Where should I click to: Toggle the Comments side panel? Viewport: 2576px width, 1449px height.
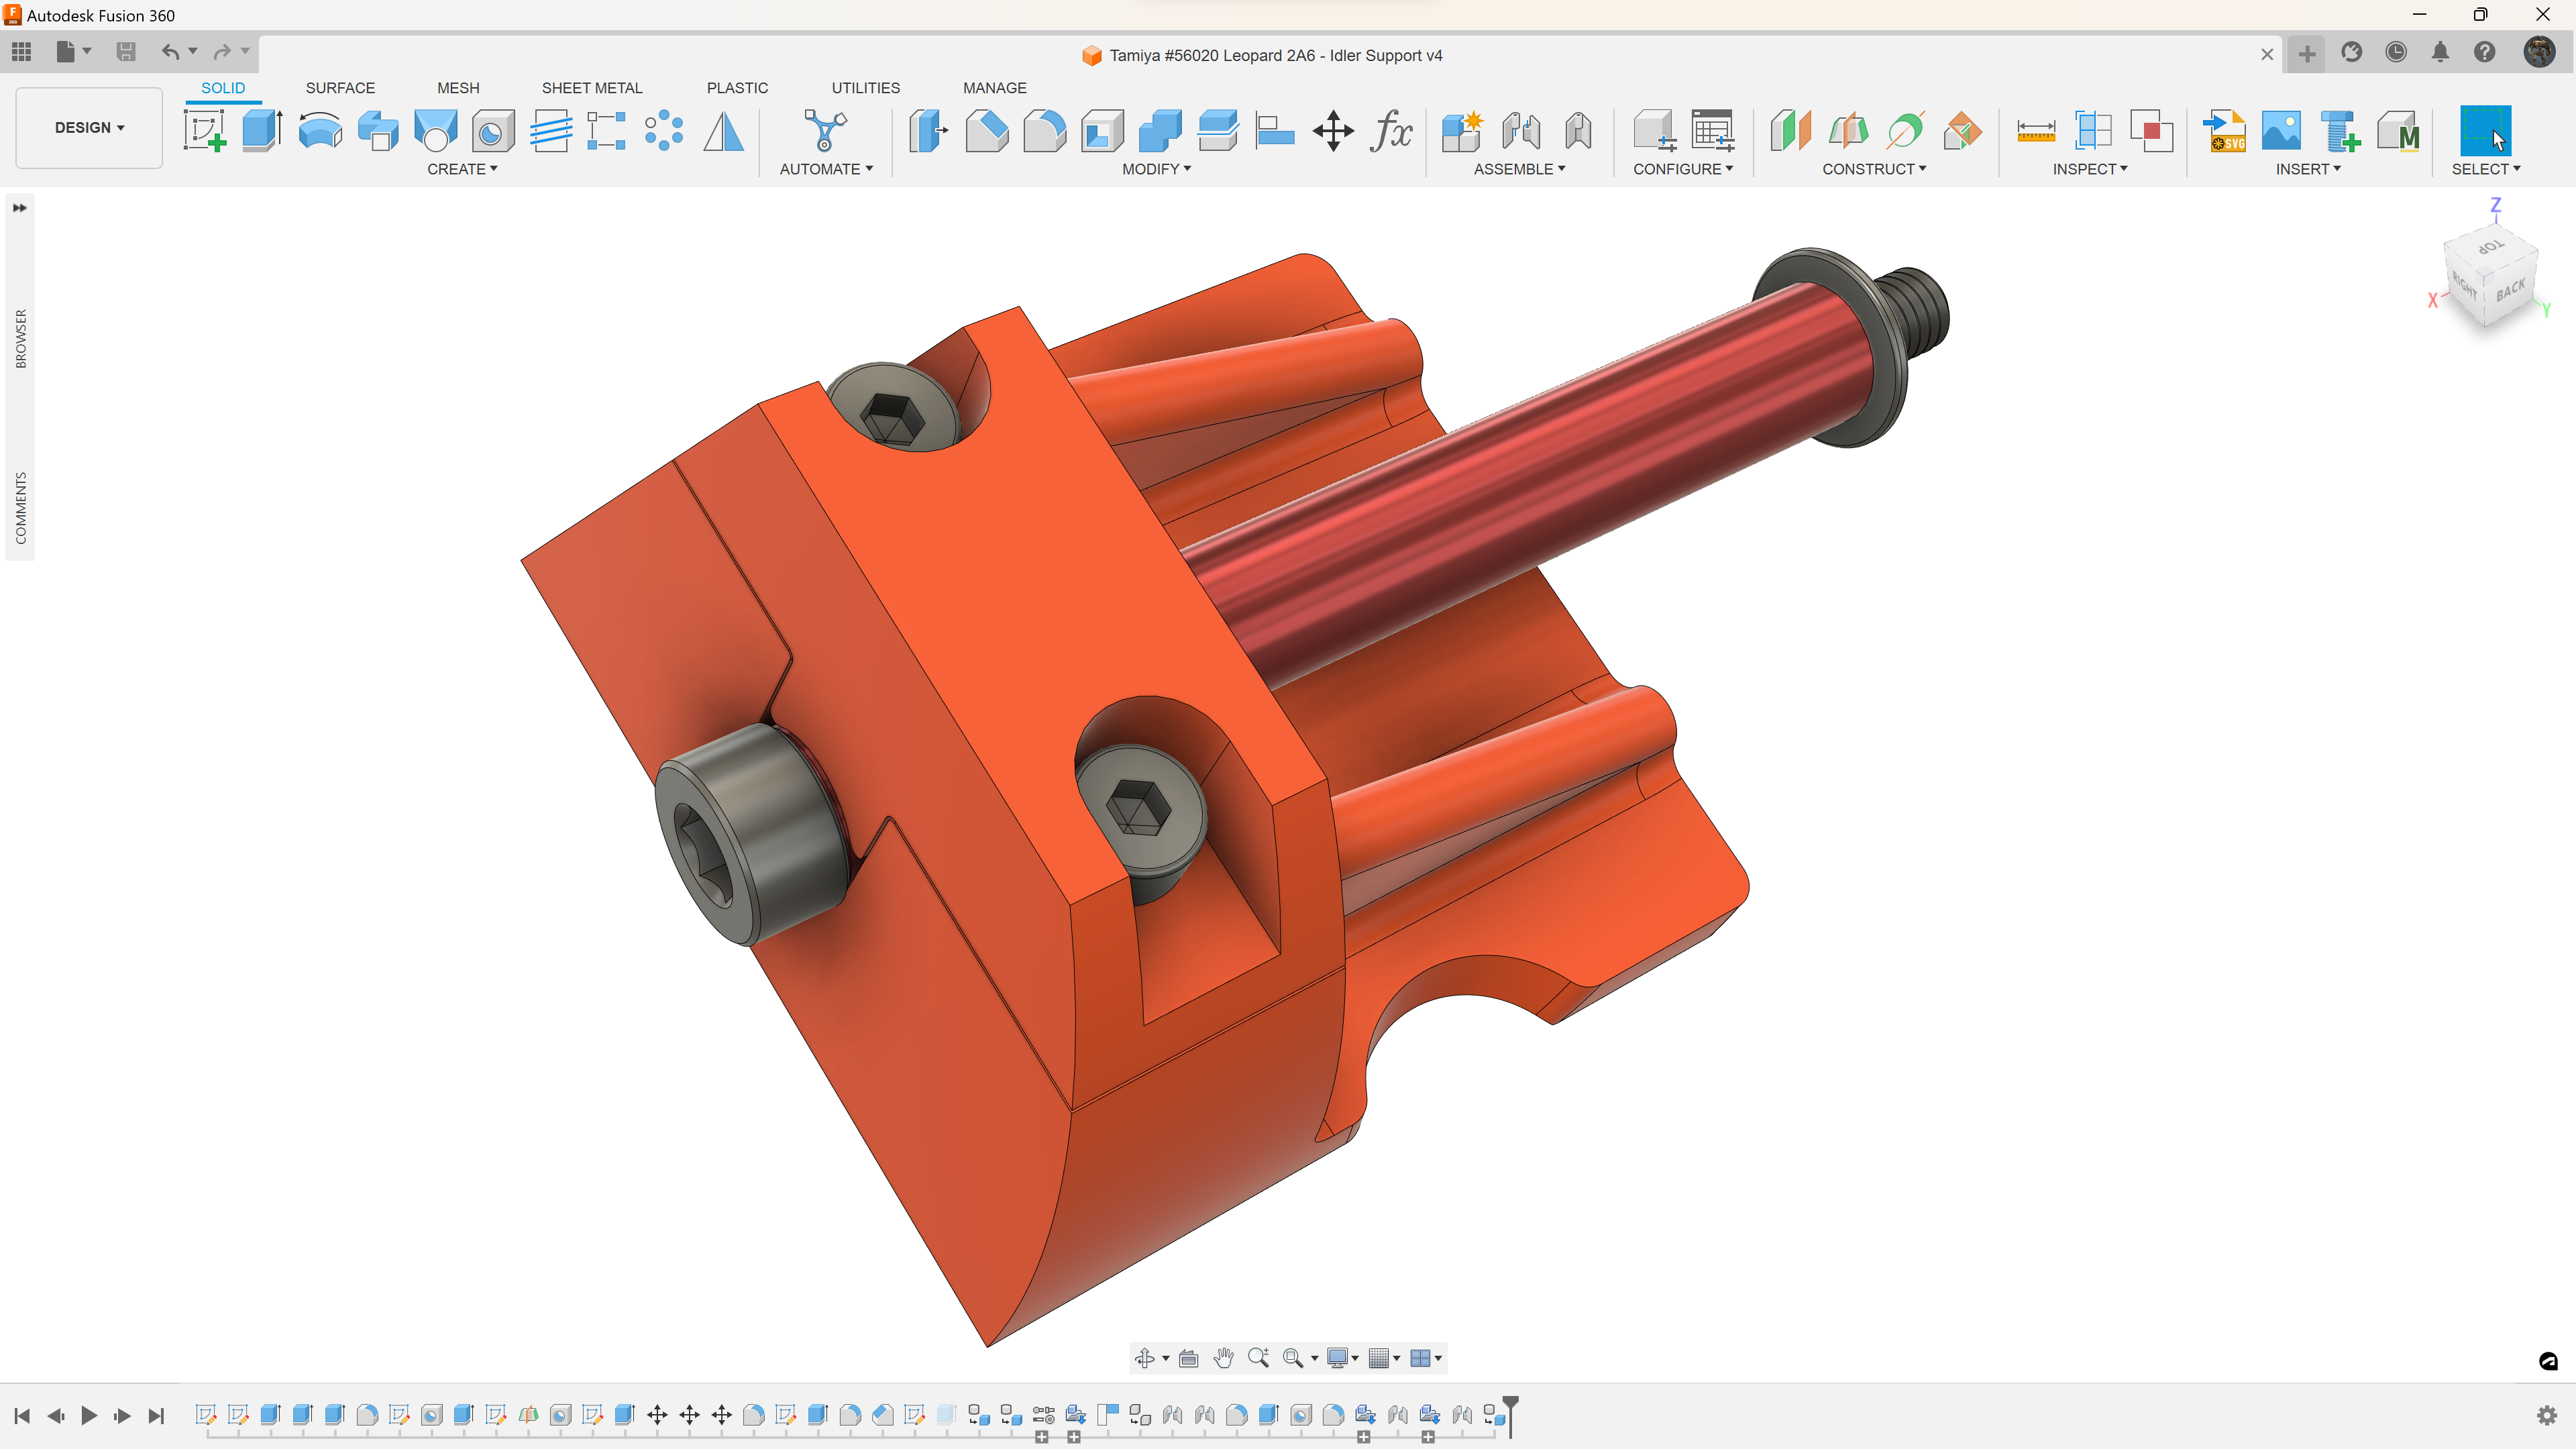pos(20,508)
